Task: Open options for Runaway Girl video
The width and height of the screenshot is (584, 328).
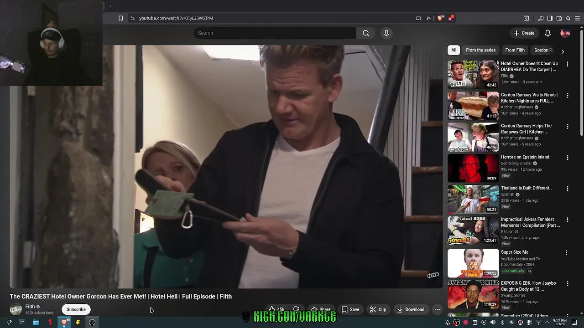Action: 568,127
